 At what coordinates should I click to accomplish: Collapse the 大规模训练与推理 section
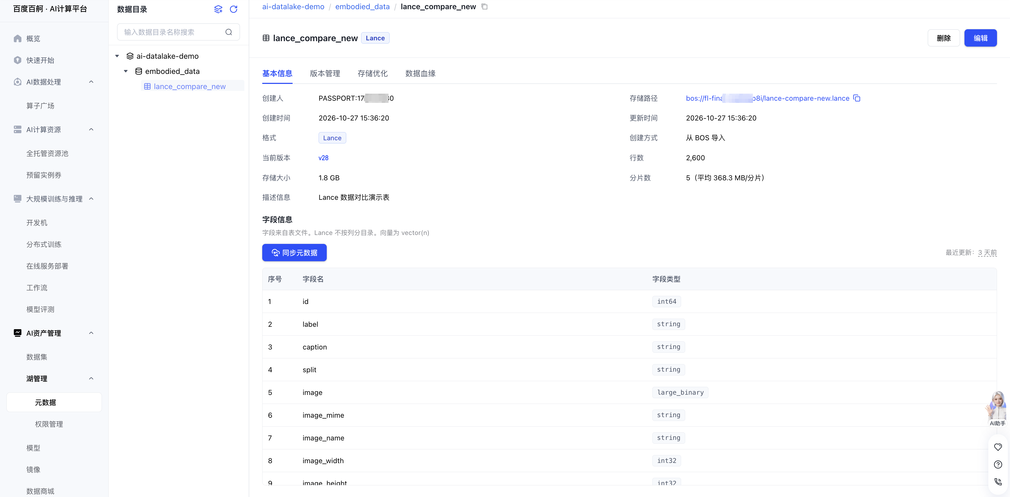tap(91, 199)
